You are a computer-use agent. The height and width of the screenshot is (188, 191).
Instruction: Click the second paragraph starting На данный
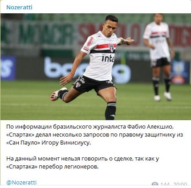(x=82, y=163)
